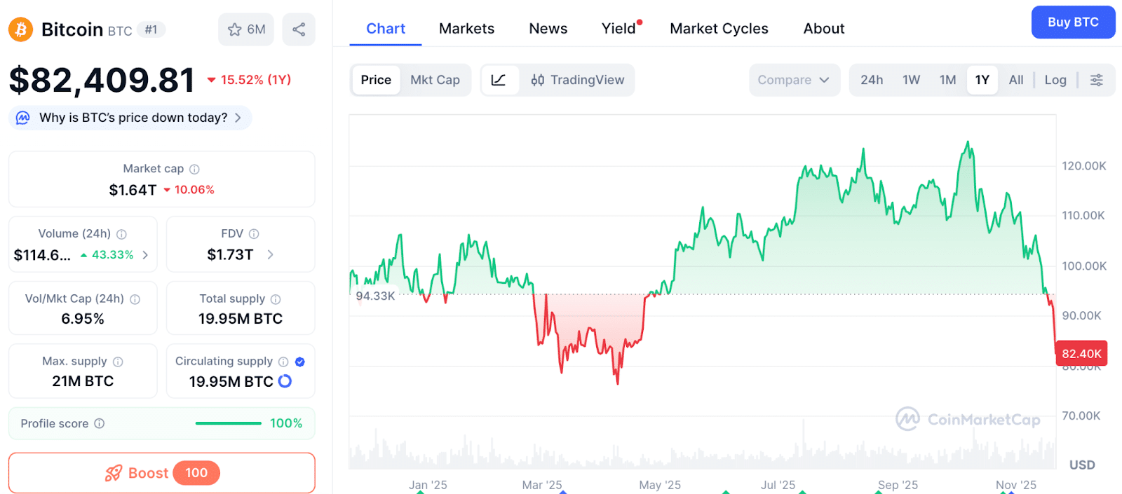Click the share icon button
This screenshot has width=1122, height=494.
tap(299, 29)
